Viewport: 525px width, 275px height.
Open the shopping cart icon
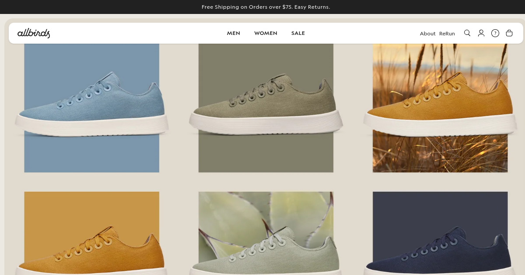point(509,33)
